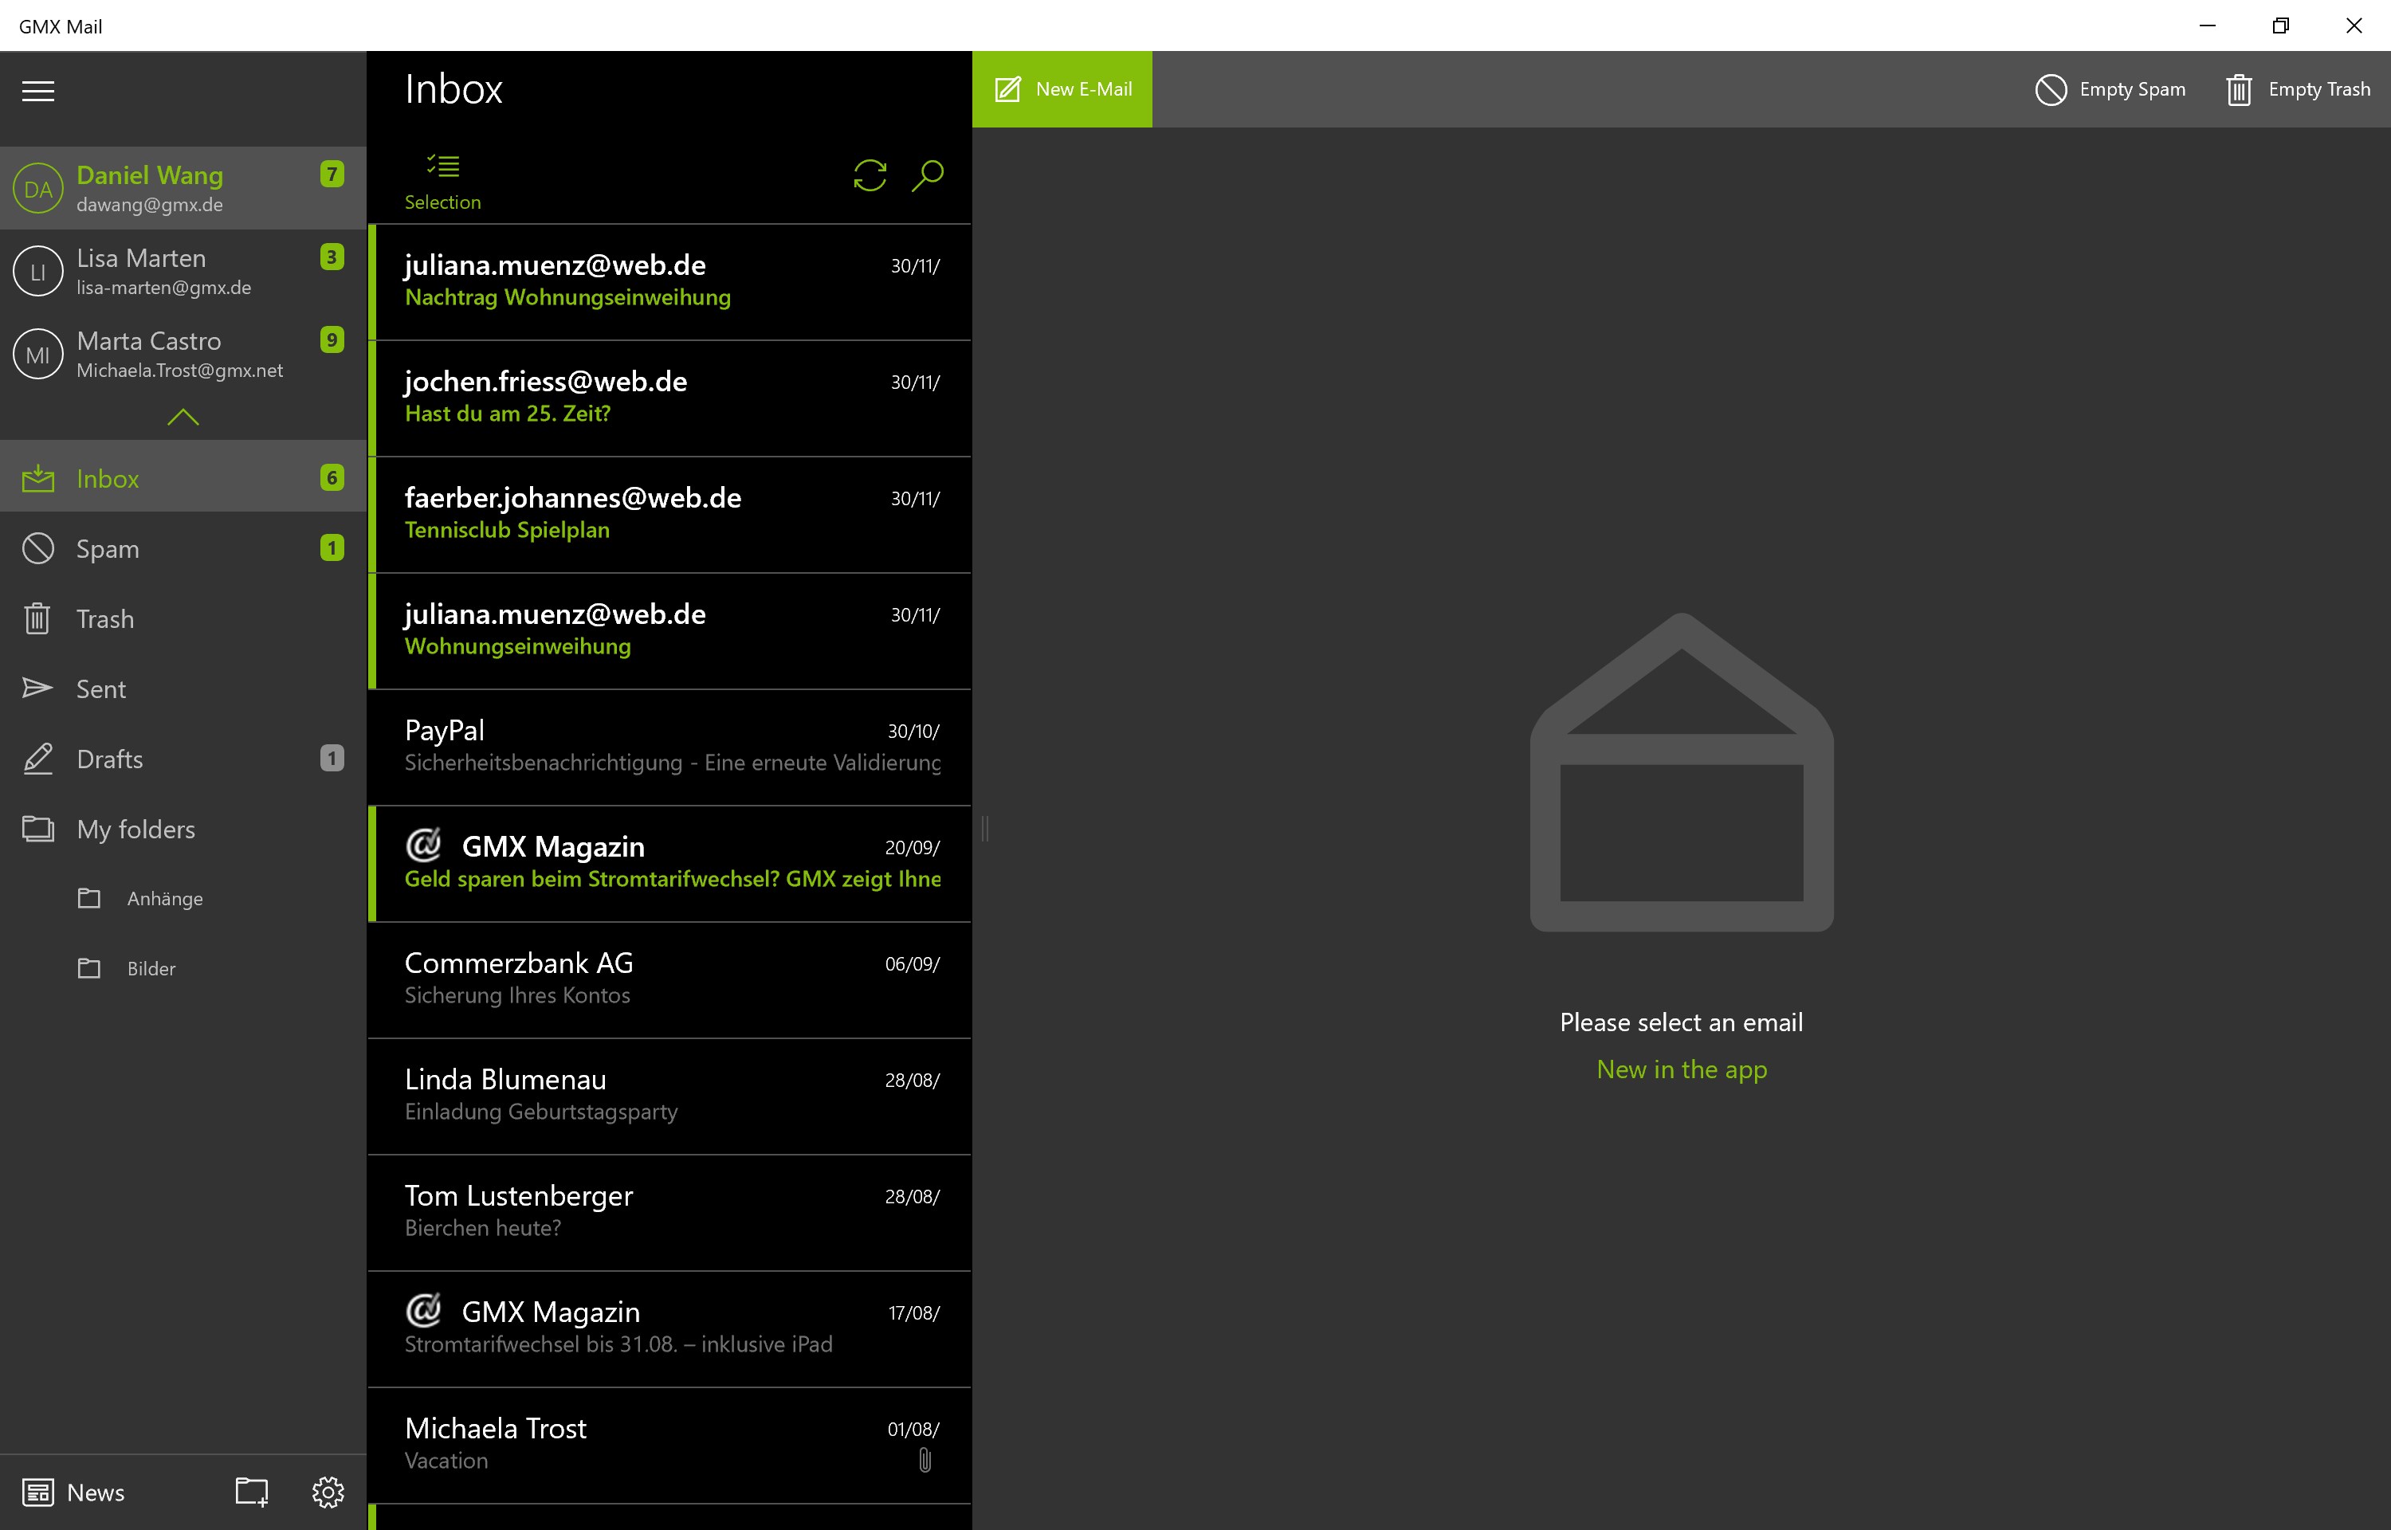Open the Sent folder
Viewport: 2391px width, 1530px height.
pos(100,688)
